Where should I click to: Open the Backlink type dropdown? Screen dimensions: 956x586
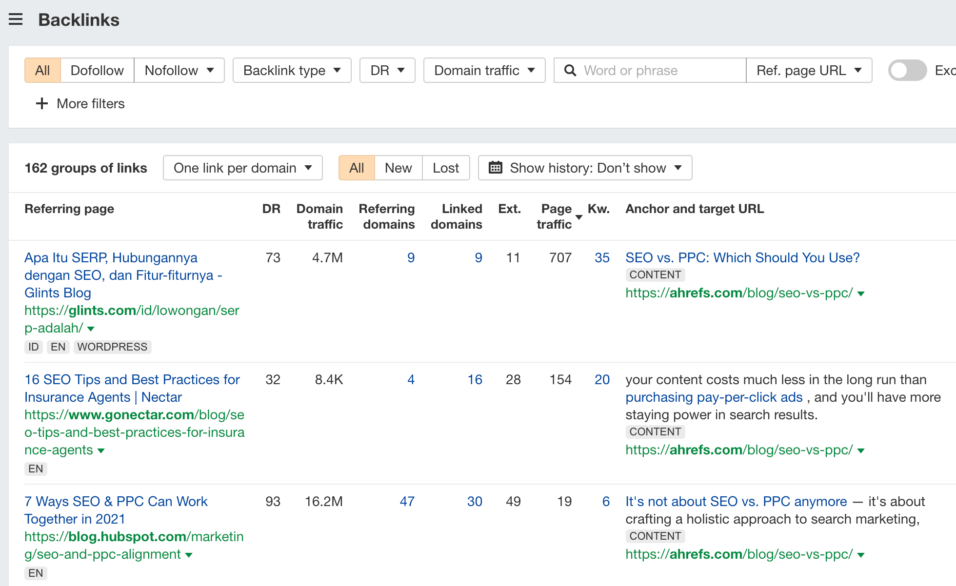click(292, 70)
